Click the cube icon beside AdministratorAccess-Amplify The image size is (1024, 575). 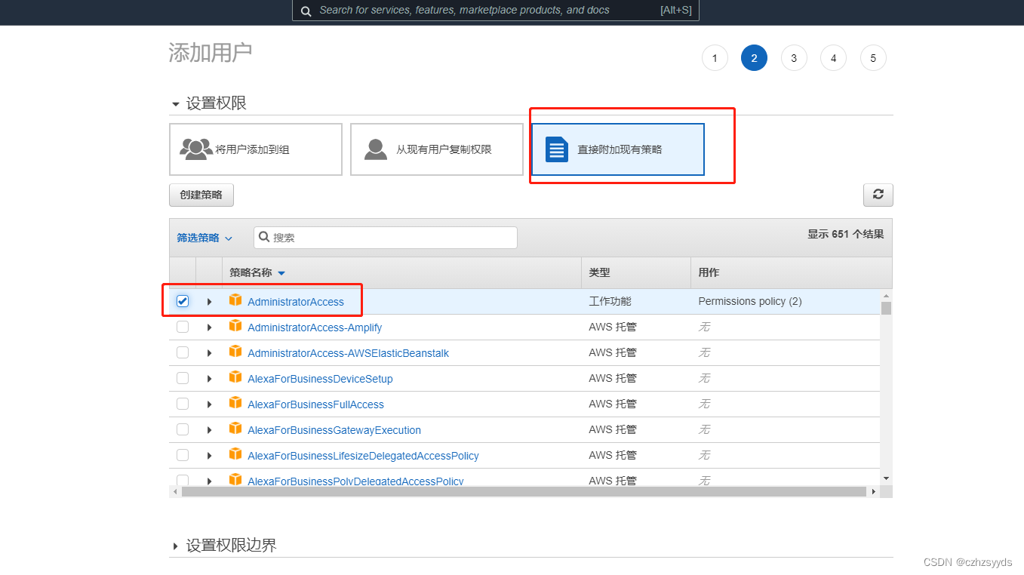coord(235,327)
